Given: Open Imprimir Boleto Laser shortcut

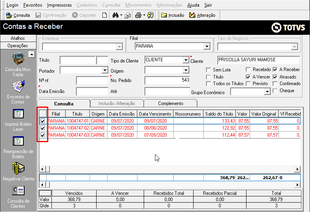Looking at the screenshot, I should 18,120.
